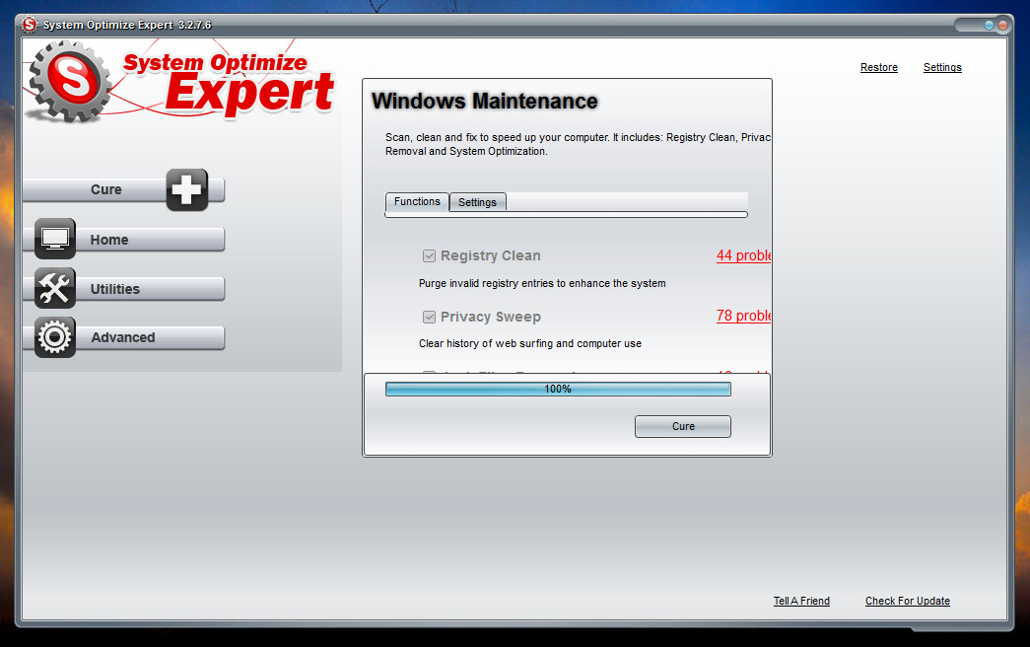
Task: Click the Home monitor icon
Action: [54, 239]
